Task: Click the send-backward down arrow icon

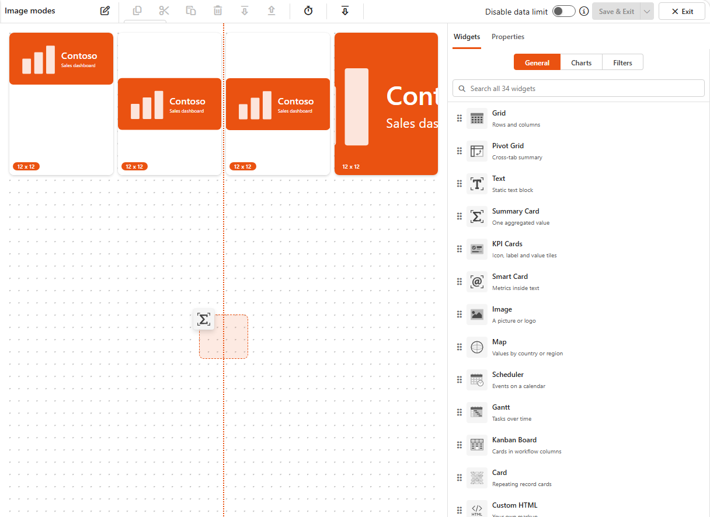Action: 245,11
